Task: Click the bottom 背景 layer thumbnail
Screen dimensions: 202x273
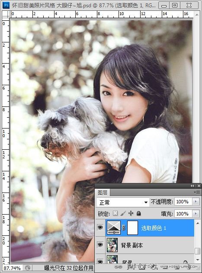Action: tap(112, 260)
